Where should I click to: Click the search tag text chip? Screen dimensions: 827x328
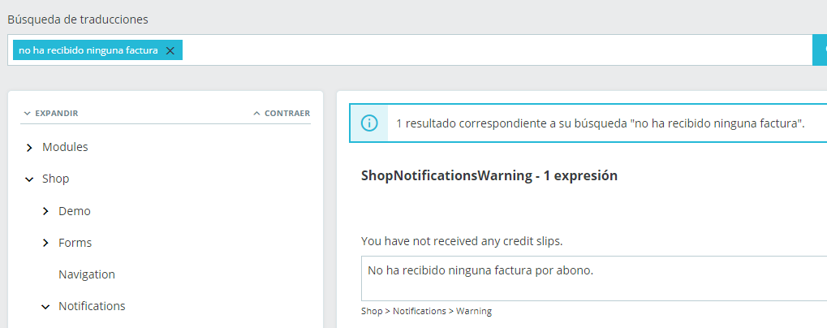click(x=88, y=50)
